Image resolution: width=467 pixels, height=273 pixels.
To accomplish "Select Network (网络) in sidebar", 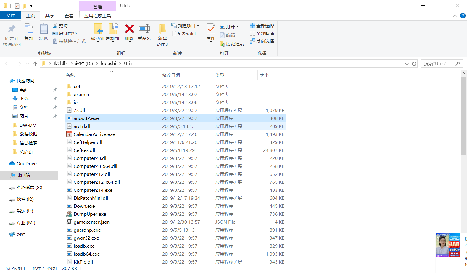I will (x=21, y=235).
